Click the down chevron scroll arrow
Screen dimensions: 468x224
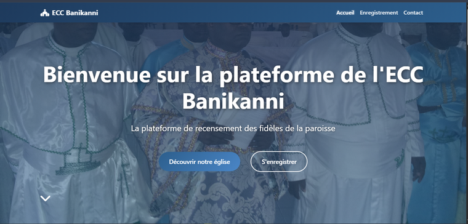point(46,198)
